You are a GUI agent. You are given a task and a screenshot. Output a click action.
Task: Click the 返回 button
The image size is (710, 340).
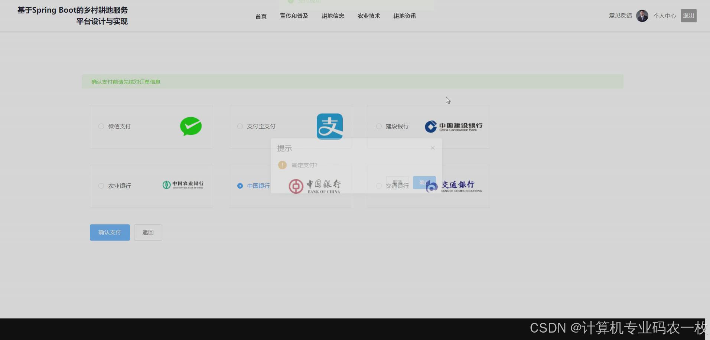point(148,232)
